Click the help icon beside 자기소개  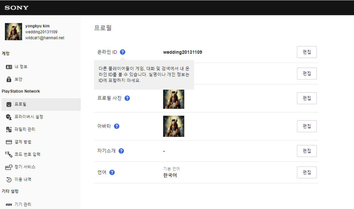(x=121, y=151)
